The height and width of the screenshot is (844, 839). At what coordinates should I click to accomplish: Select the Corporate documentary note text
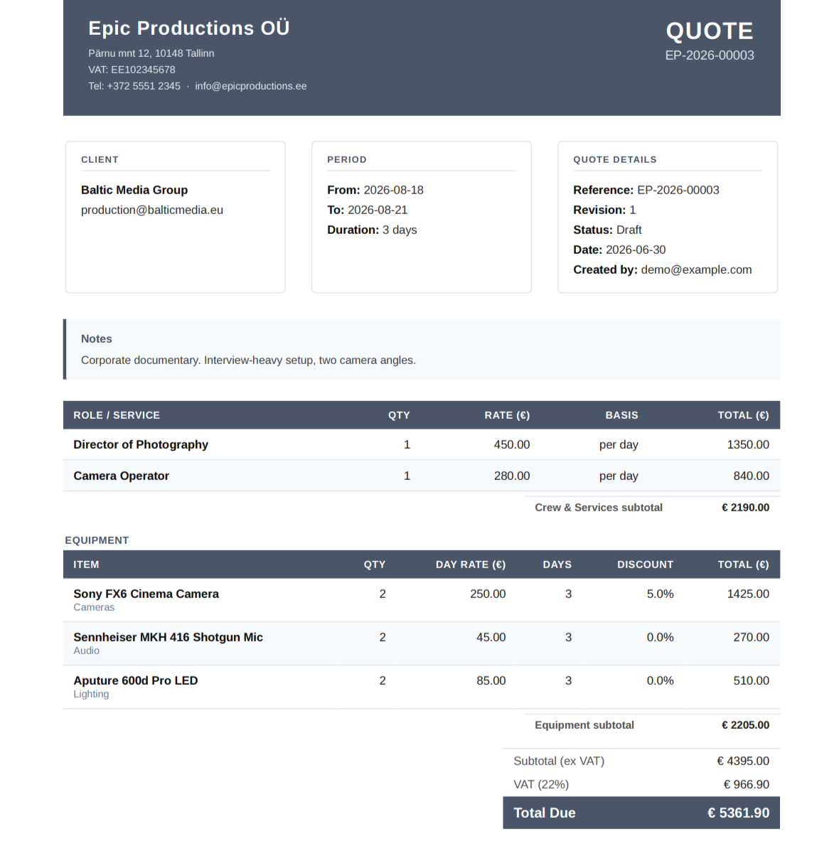click(248, 360)
